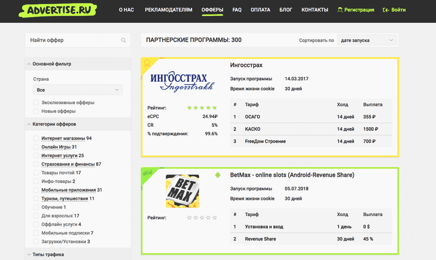436x260 pixels.
Task: Click the 24.94₽ eCPC value
Action: pos(210,117)
